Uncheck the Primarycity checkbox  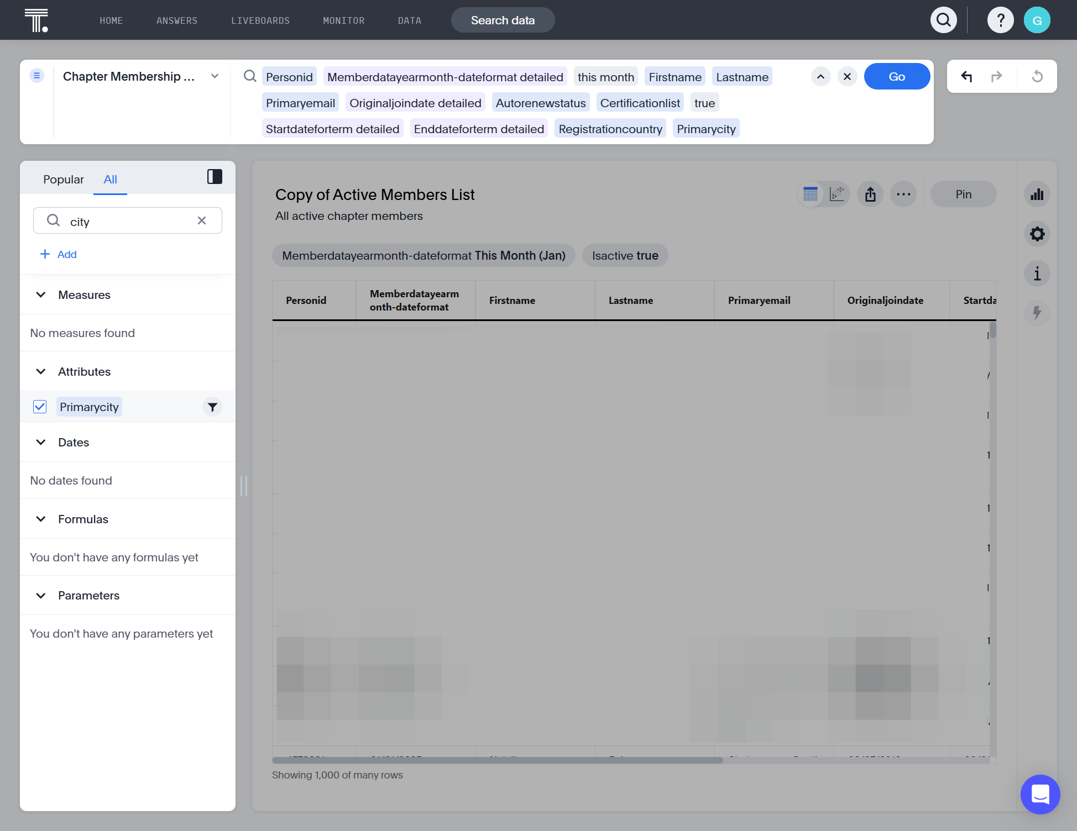tap(40, 407)
